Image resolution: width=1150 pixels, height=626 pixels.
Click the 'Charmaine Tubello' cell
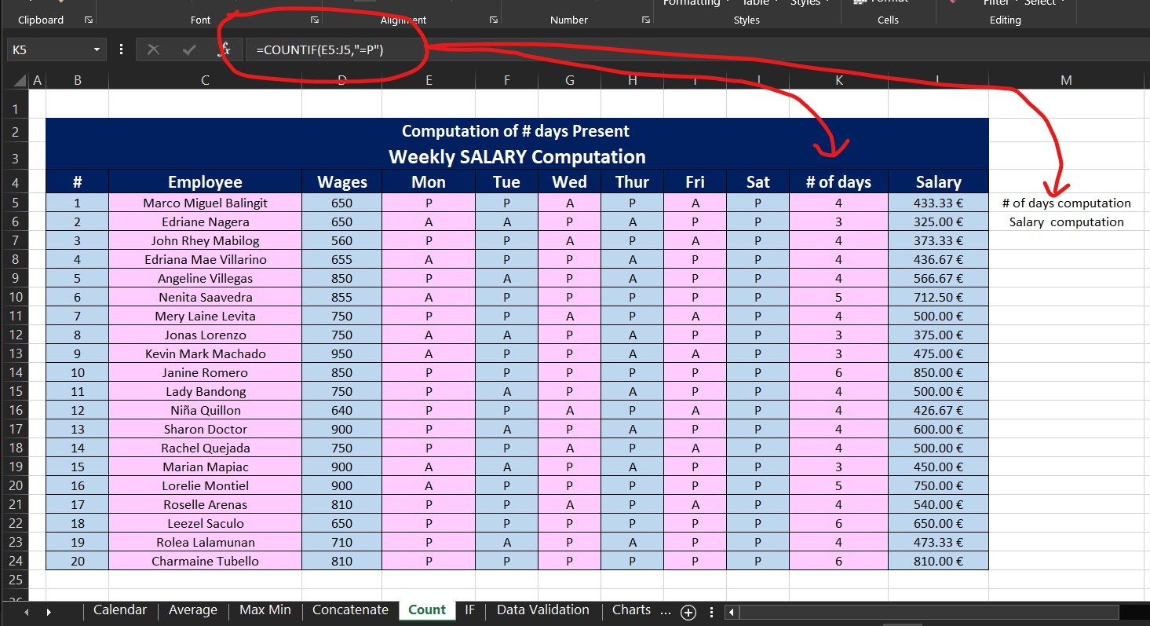pos(205,561)
